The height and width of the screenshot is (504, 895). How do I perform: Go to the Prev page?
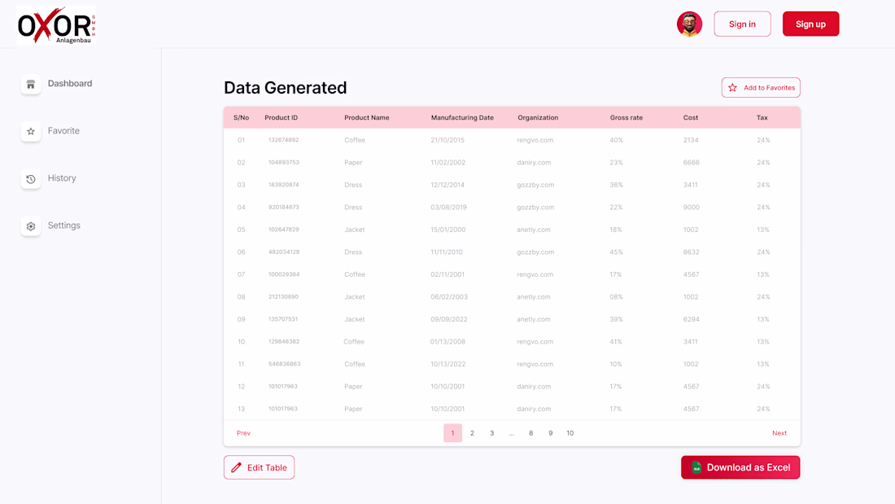coord(244,433)
